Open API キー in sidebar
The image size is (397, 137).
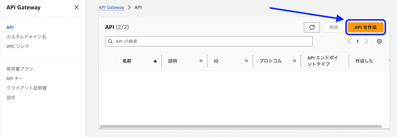point(15,79)
